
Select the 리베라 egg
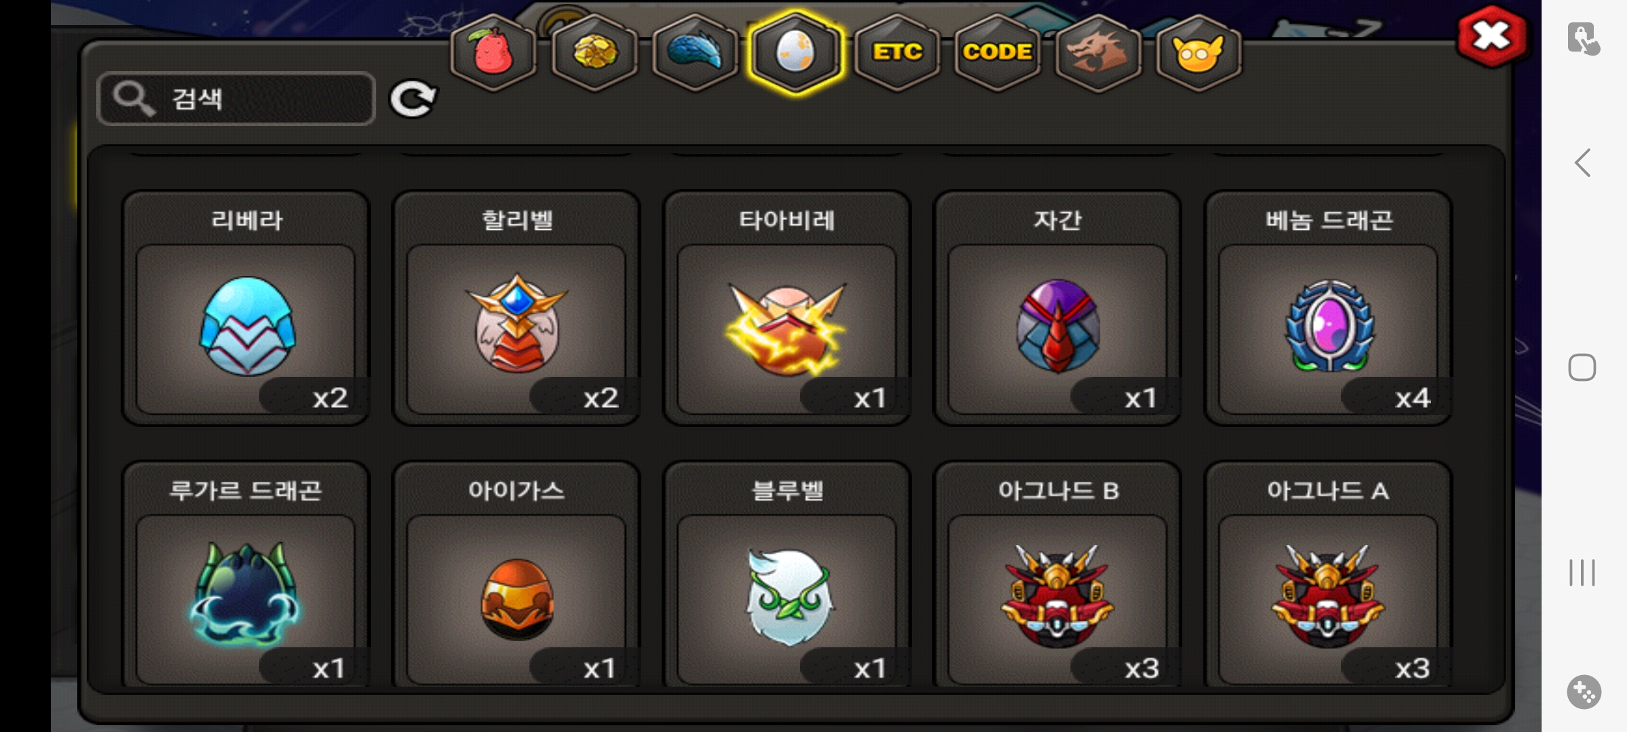(x=245, y=308)
